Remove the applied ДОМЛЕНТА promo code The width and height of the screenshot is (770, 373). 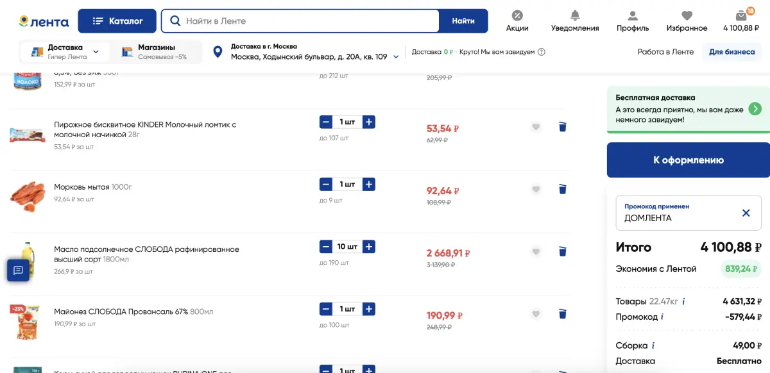point(746,213)
